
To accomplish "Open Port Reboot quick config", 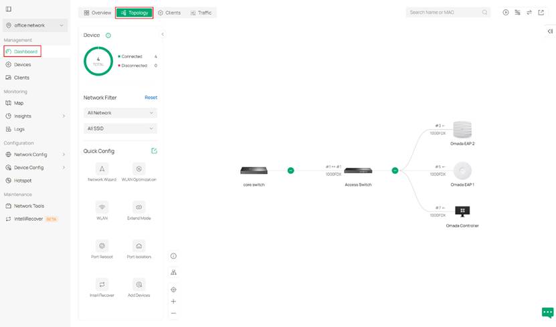I will click(x=102, y=245).
